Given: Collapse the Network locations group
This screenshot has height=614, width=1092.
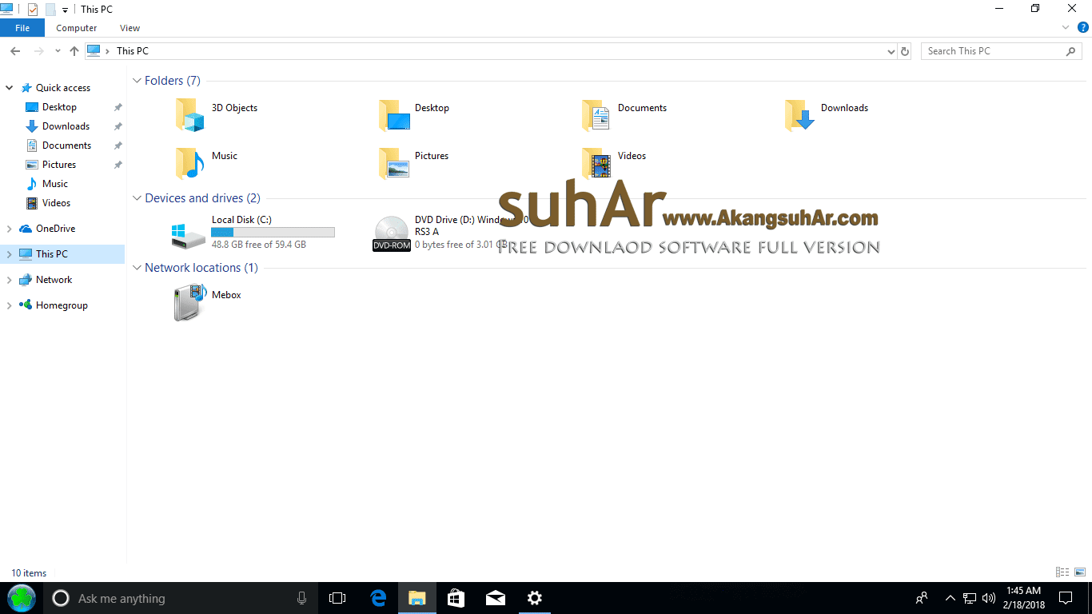Looking at the screenshot, I should tap(137, 268).
